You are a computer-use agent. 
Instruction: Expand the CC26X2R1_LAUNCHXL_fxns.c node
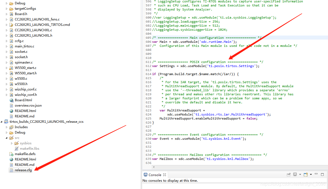(7, 19)
